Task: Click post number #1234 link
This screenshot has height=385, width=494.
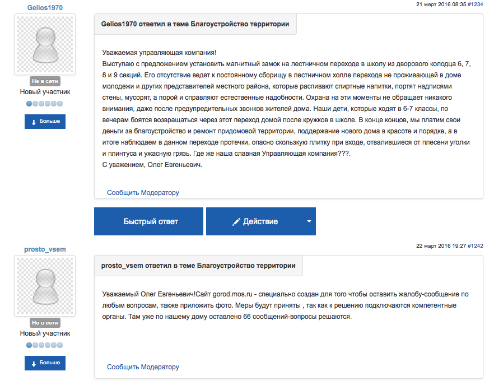Action: tap(475, 4)
